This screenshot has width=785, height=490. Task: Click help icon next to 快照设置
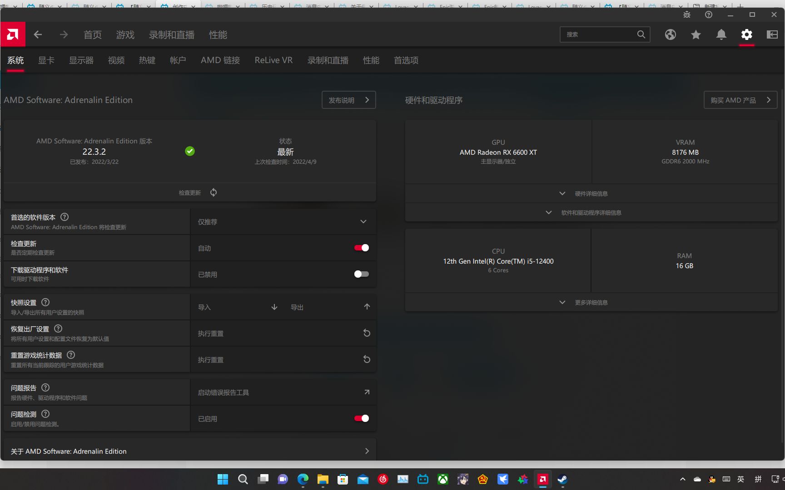click(45, 302)
